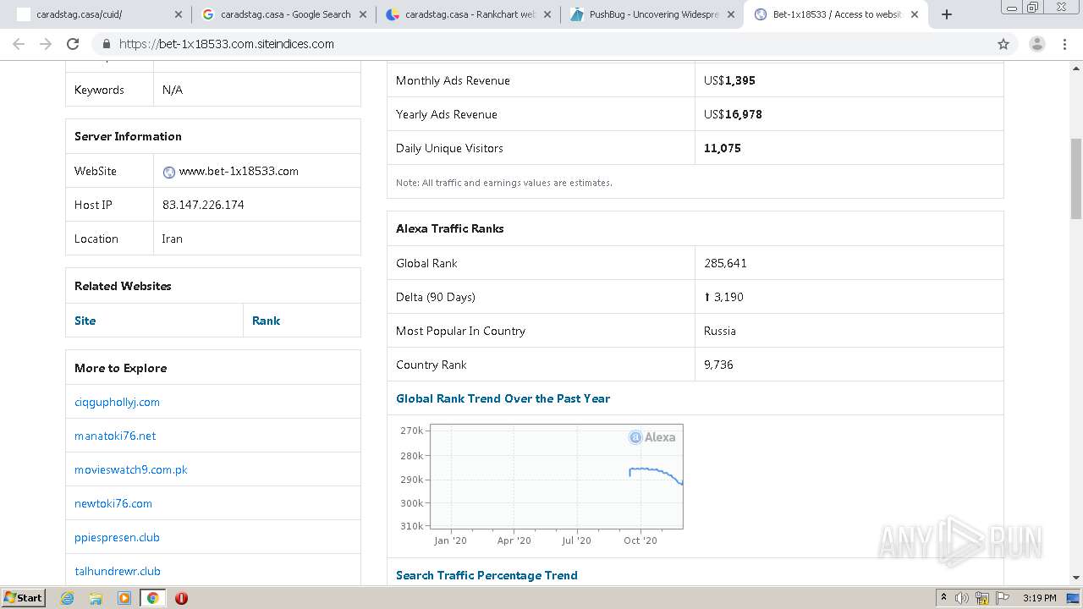The height and width of the screenshot is (609, 1083).
Task: Open a new browser tab
Action: (x=947, y=14)
